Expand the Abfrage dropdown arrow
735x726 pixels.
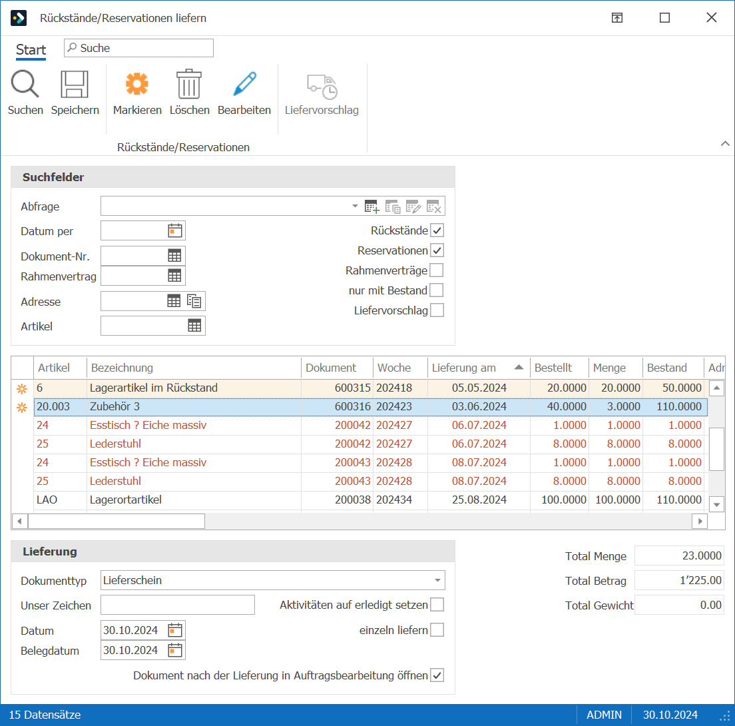coord(355,206)
